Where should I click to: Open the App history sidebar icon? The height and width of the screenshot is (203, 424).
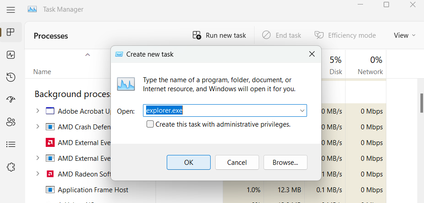click(x=11, y=77)
